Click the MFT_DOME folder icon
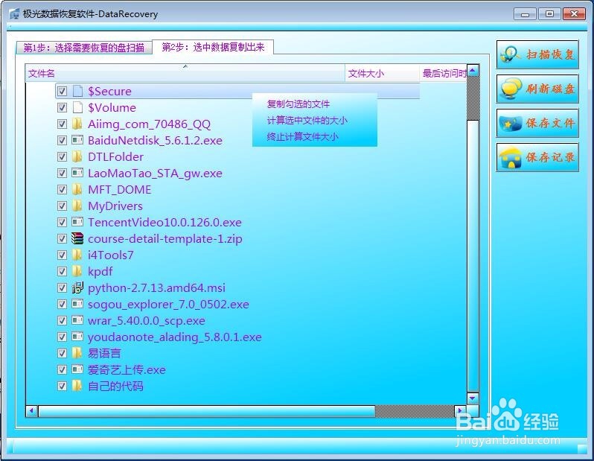594x461 pixels. tap(77, 189)
